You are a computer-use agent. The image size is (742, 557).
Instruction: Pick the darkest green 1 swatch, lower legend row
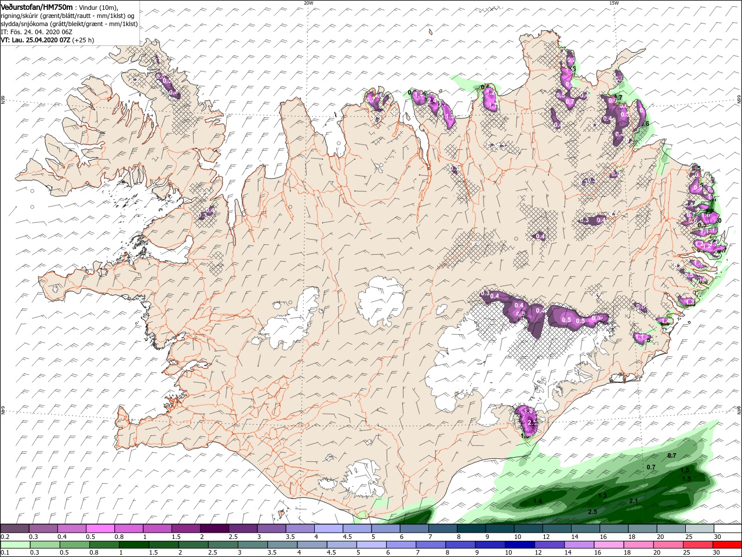[x=134, y=545]
